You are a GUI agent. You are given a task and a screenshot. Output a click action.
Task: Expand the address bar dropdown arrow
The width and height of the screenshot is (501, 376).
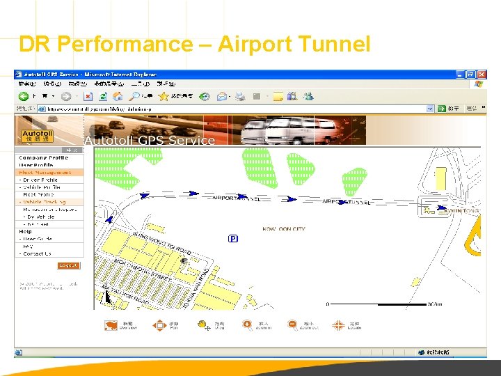[x=430, y=109]
